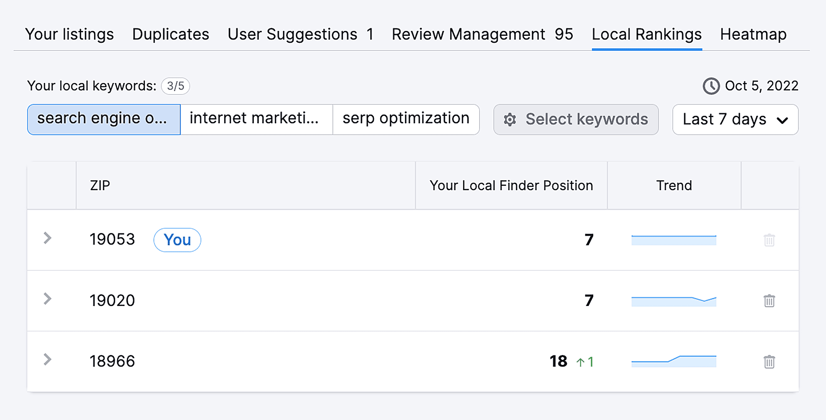Switch to the Your listings tab
Screen dimensions: 826x420
coord(70,34)
